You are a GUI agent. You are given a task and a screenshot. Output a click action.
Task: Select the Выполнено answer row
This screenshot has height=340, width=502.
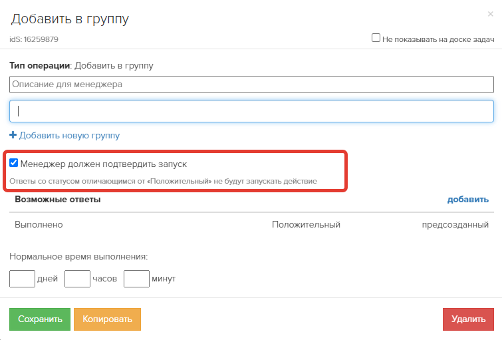click(251, 225)
